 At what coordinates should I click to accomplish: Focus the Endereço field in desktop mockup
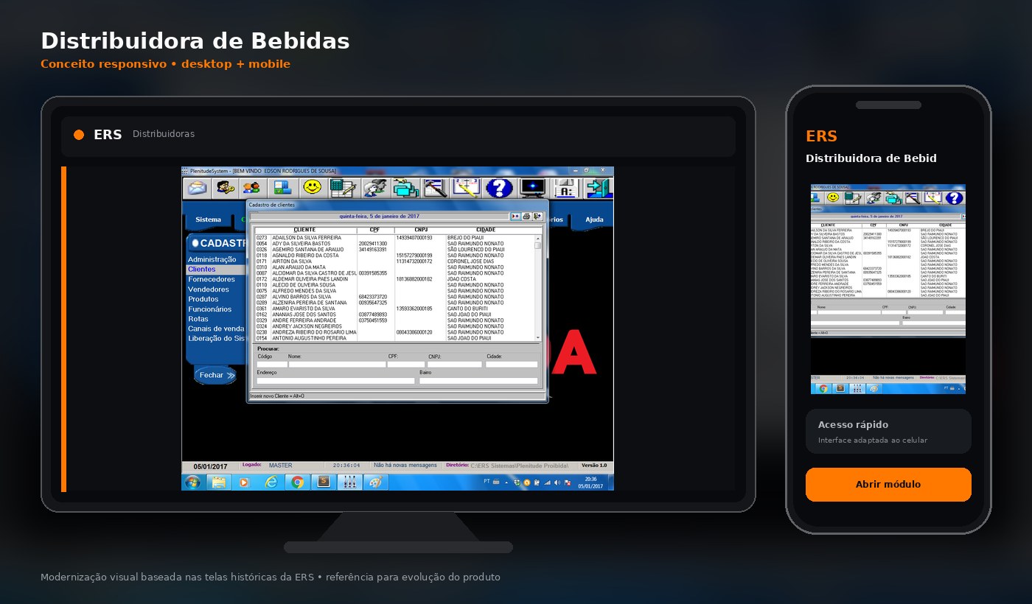335,381
